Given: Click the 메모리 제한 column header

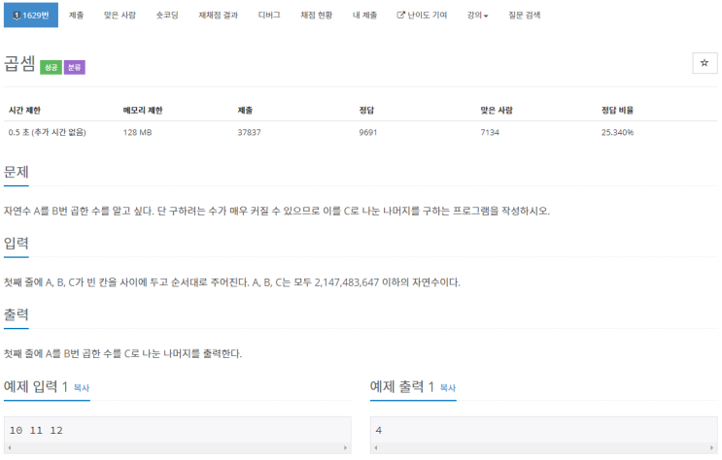Looking at the screenshot, I should pyautogui.click(x=143, y=110).
